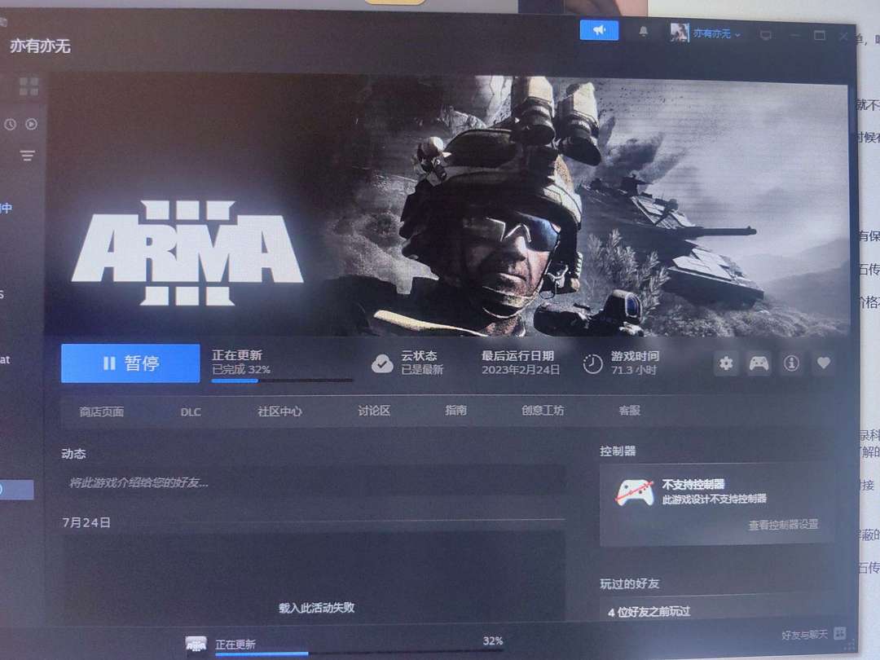Open 查看控制器设置 link
Screen dimensions: 880x660
pyautogui.click(x=783, y=525)
